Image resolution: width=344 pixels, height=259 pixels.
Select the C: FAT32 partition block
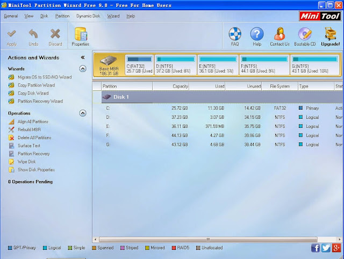139,65
